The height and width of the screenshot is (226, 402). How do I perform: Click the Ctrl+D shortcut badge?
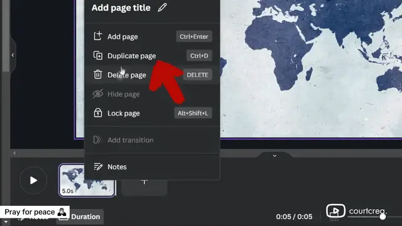pos(199,56)
